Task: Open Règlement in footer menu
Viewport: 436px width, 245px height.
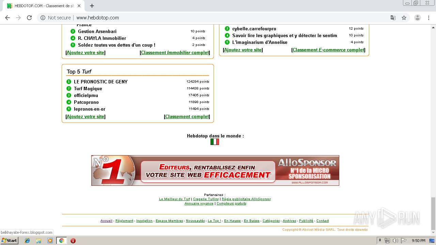Action: (x=124, y=221)
